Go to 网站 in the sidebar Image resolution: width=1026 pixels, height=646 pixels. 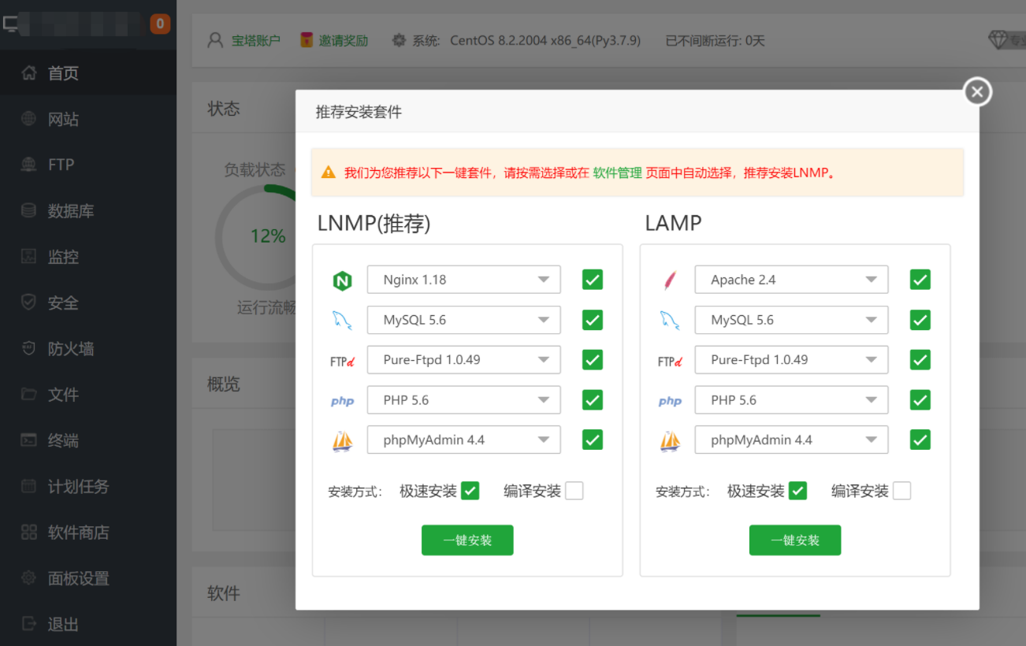[x=88, y=119]
